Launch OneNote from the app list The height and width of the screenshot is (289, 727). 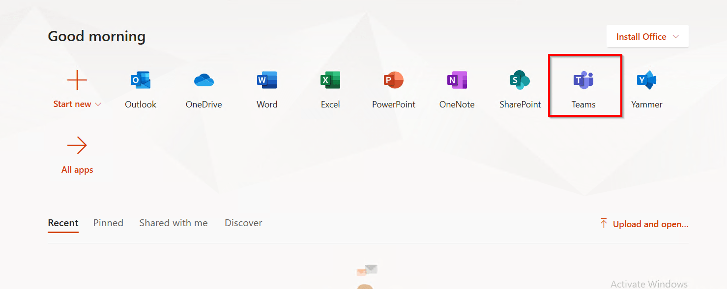(x=457, y=80)
